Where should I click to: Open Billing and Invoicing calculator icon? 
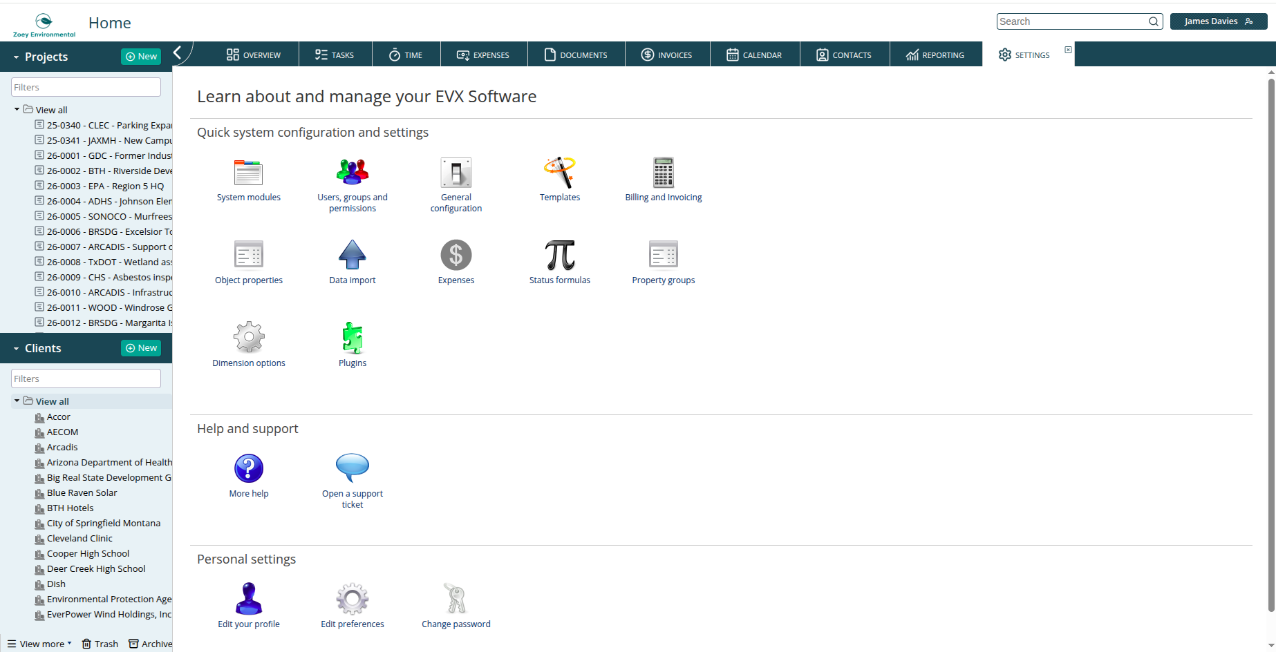pos(664,173)
